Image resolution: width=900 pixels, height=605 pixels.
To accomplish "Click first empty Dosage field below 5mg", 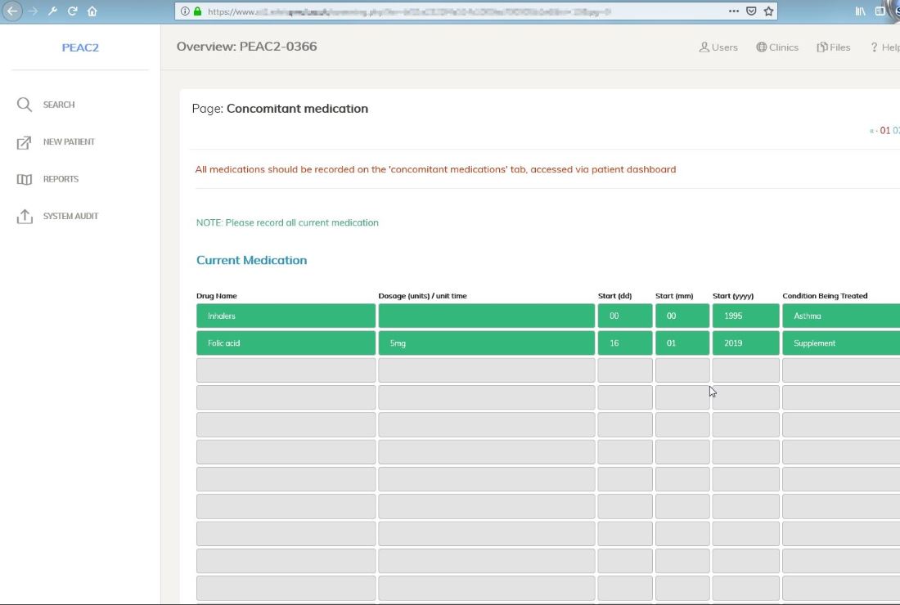I will click(486, 370).
